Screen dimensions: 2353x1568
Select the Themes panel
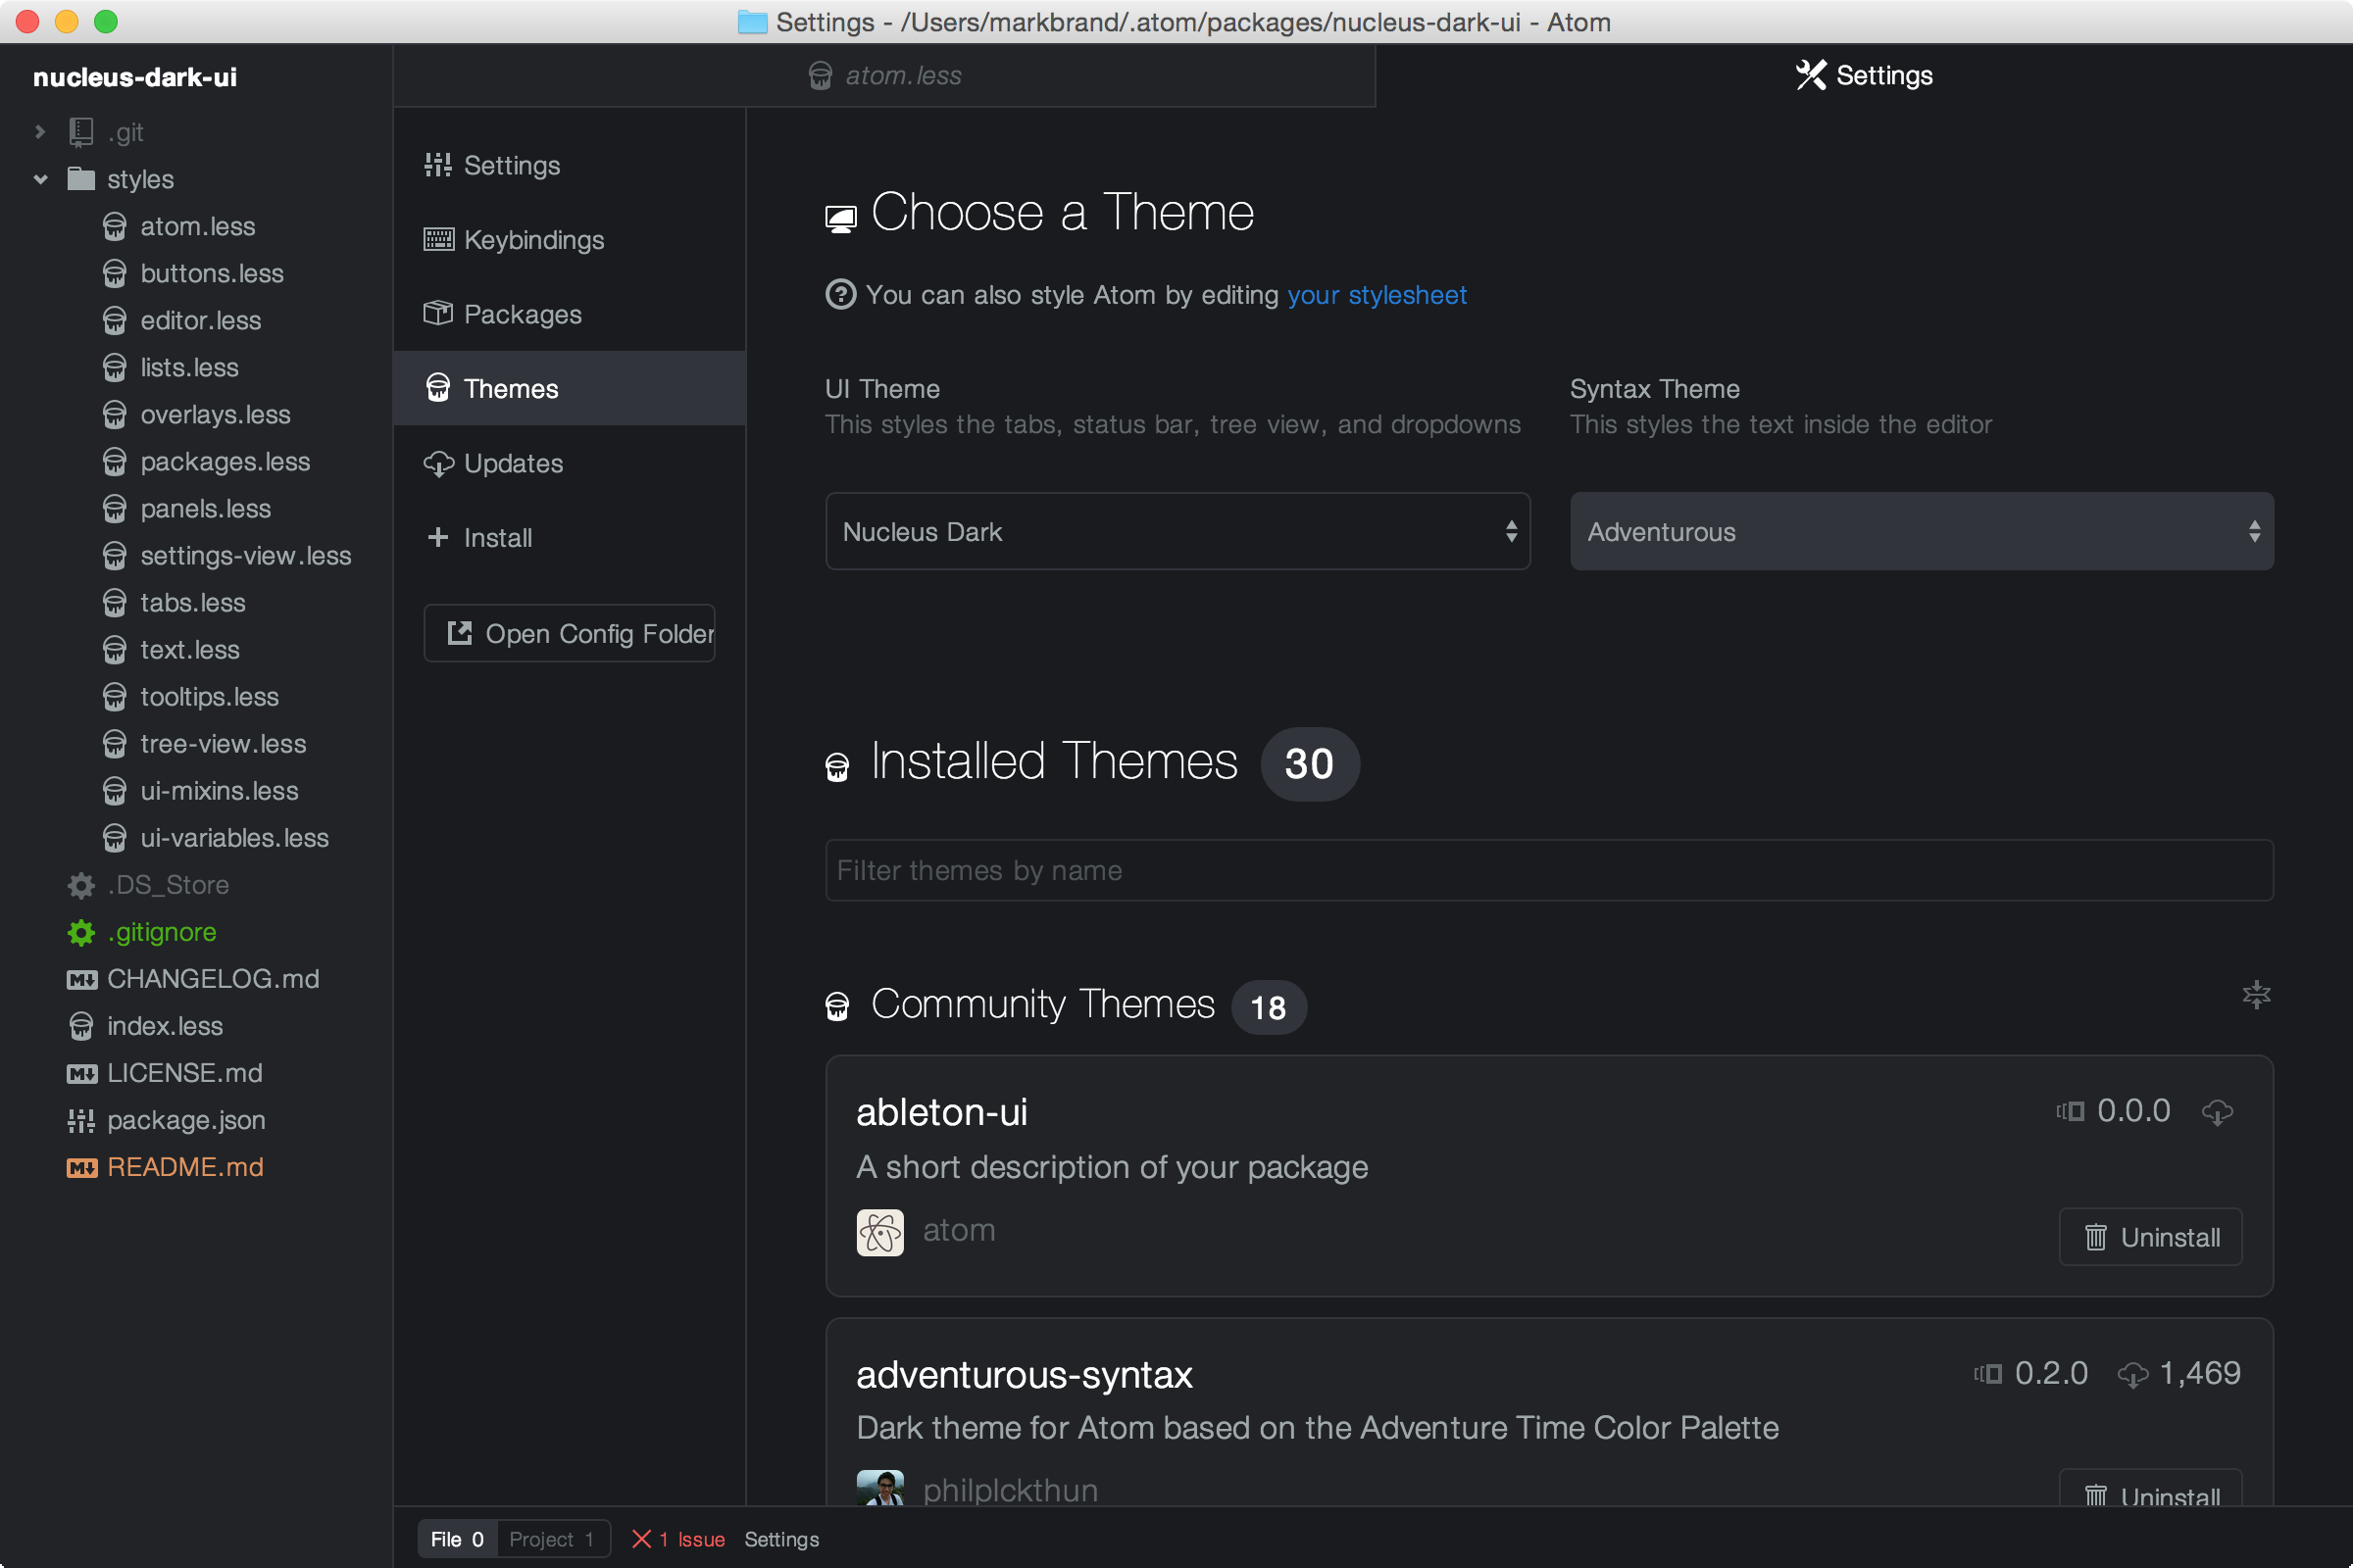click(570, 388)
